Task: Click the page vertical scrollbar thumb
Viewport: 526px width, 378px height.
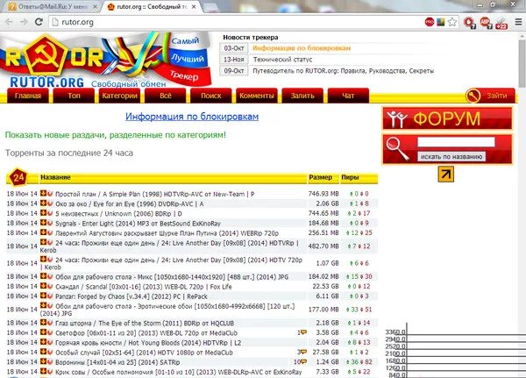Action: point(522,66)
